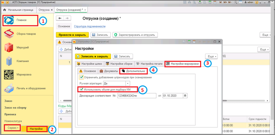
Task: Expand the Ручная агрегация dropdown
Action: [x=128, y=83]
